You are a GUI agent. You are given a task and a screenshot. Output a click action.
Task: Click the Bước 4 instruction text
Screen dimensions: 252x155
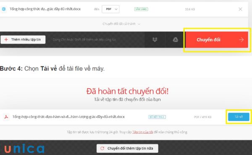click(52, 68)
